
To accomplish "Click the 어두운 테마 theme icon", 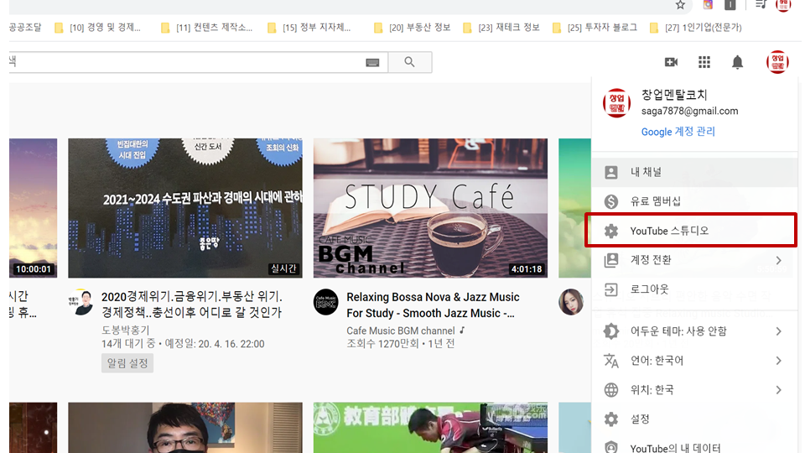I will pos(611,331).
